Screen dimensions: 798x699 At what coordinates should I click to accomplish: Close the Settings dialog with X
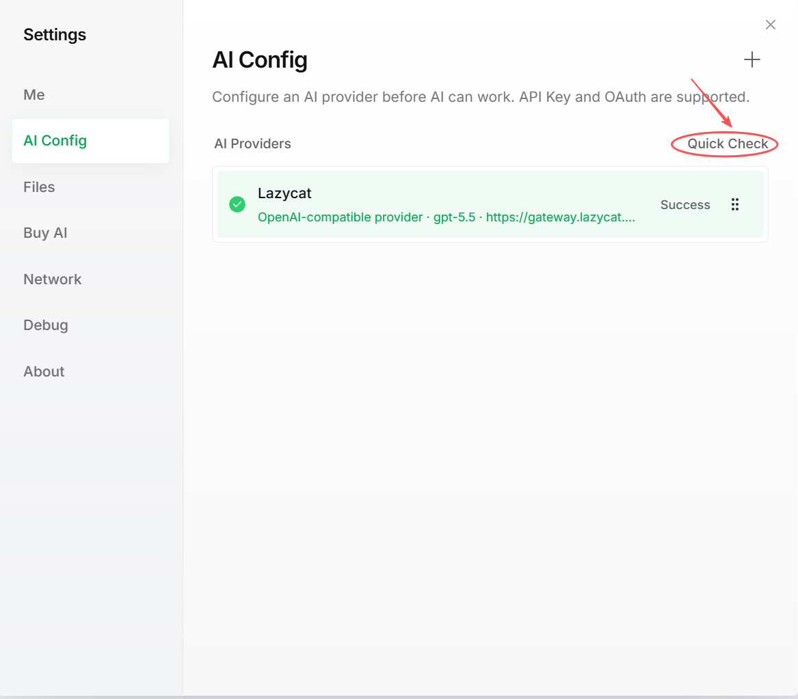coord(771,25)
